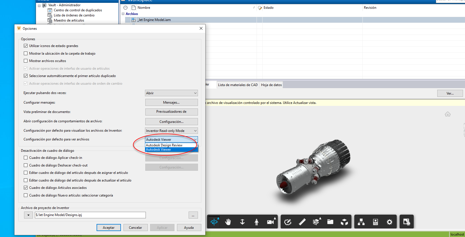Activate the Orbit tool in viewer toolbar
This screenshot has width=465, height=237.
(214, 222)
